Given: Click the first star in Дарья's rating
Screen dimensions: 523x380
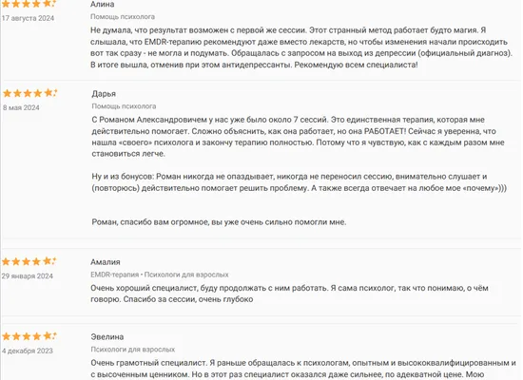Looking at the screenshot, I should (8, 93).
